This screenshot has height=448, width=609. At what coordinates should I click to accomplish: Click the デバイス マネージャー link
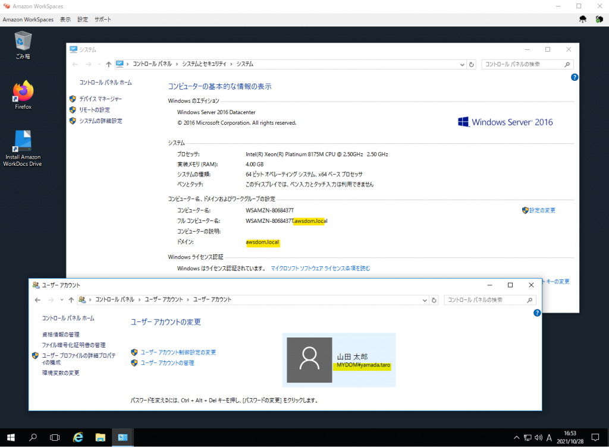click(101, 99)
